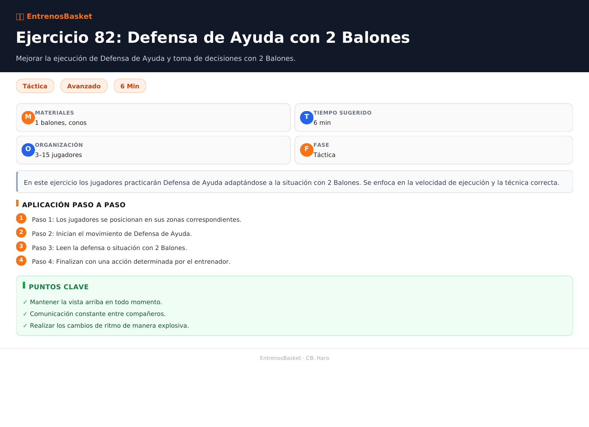
Task: Click '1 balones, conos' text
Action: click(x=61, y=123)
